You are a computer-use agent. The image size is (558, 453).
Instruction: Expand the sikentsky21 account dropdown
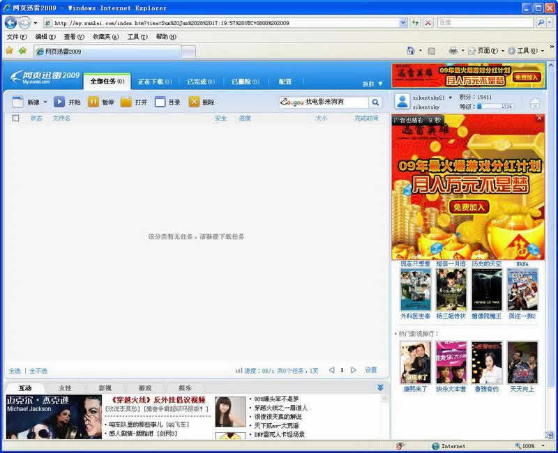[x=450, y=98]
